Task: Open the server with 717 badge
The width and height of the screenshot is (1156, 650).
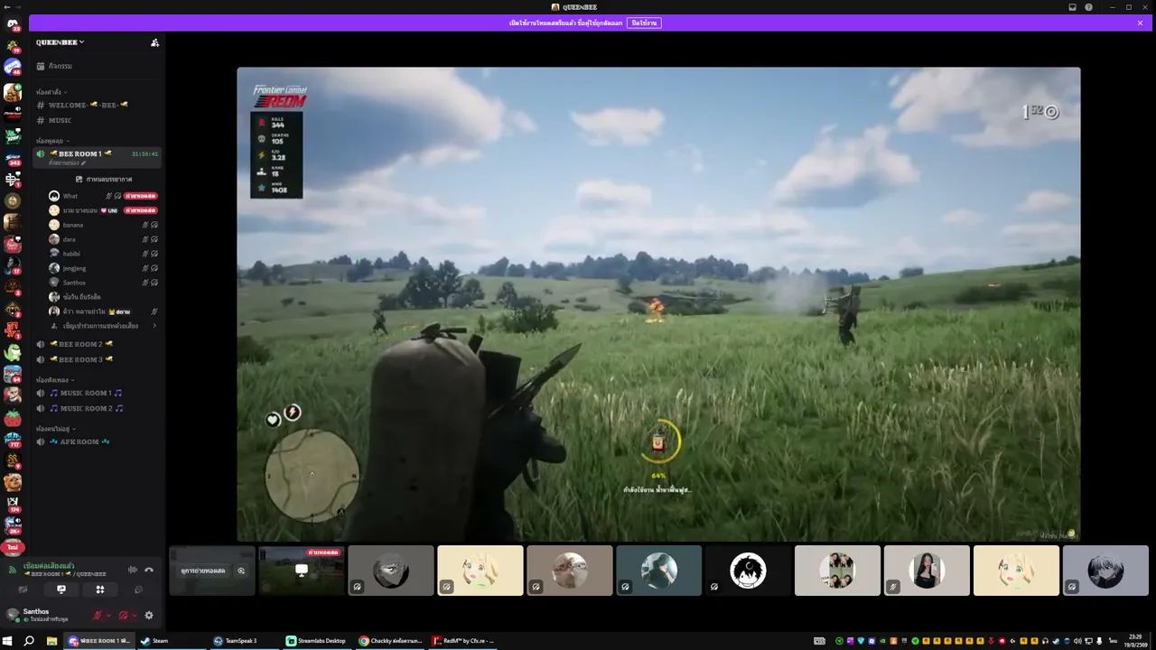Action: (x=13, y=440)
